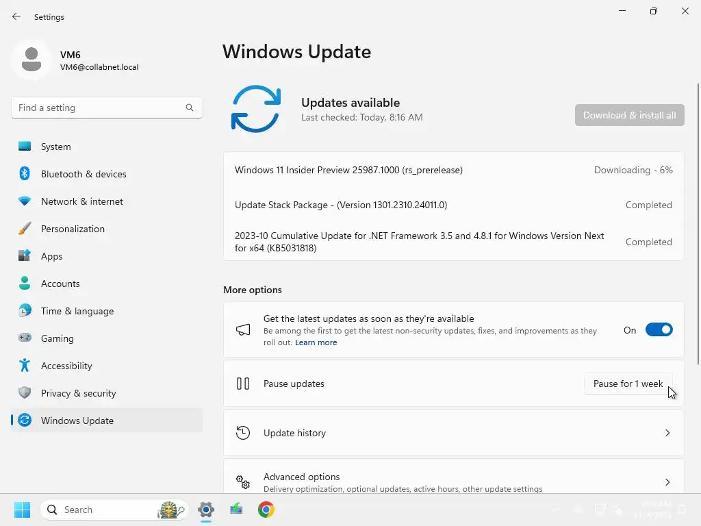Viewport: 701px width, 526px height.
Task: Go to Bluetooth & devices settings
Action: (107, 174)
